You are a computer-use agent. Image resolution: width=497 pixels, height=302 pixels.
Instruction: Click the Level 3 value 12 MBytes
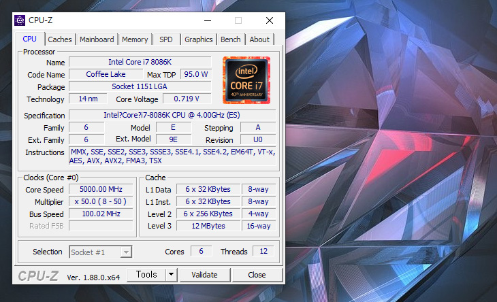[208, 226]
